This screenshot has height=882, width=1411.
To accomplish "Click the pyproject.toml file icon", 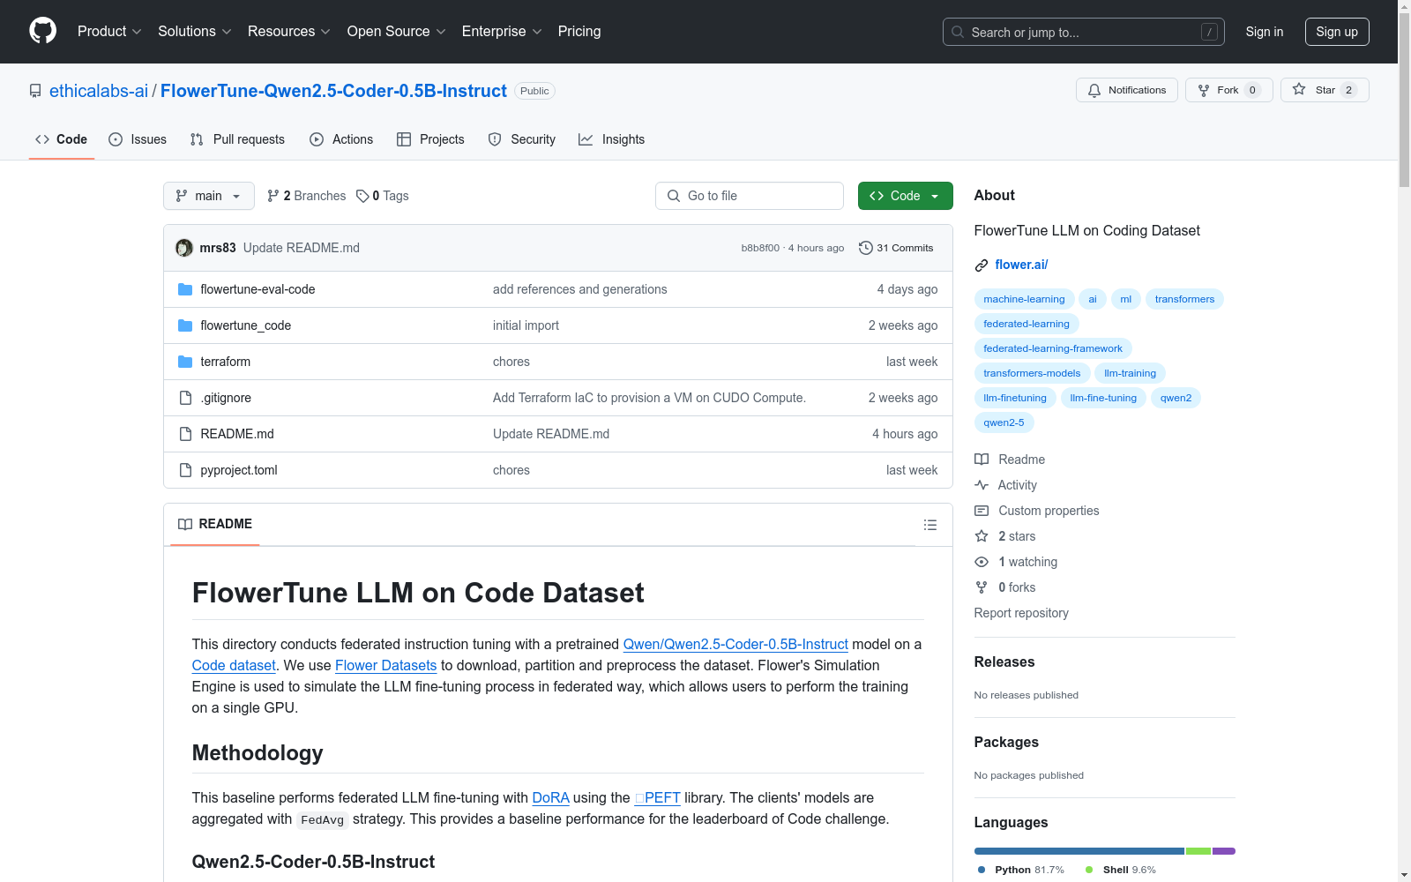I will click(185, 470).
